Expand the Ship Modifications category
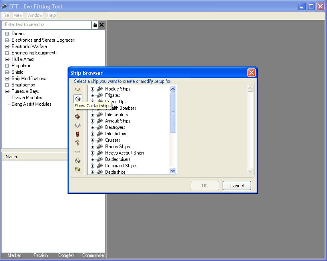 pyautogui.click(x=7, y=78)
